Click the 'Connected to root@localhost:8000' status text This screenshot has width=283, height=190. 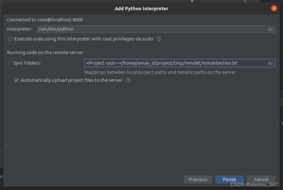[x=45, y=20]
